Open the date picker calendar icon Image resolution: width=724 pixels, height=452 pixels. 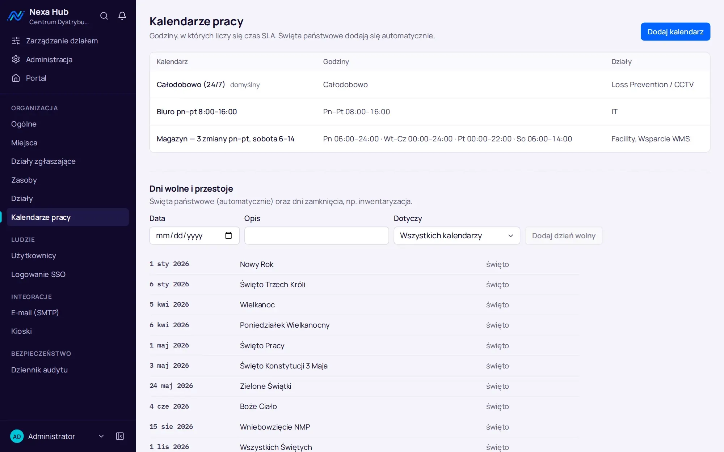228,235
